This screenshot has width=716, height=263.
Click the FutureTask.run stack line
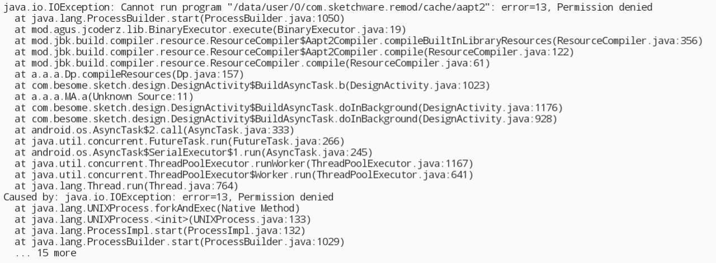(180, 142)
